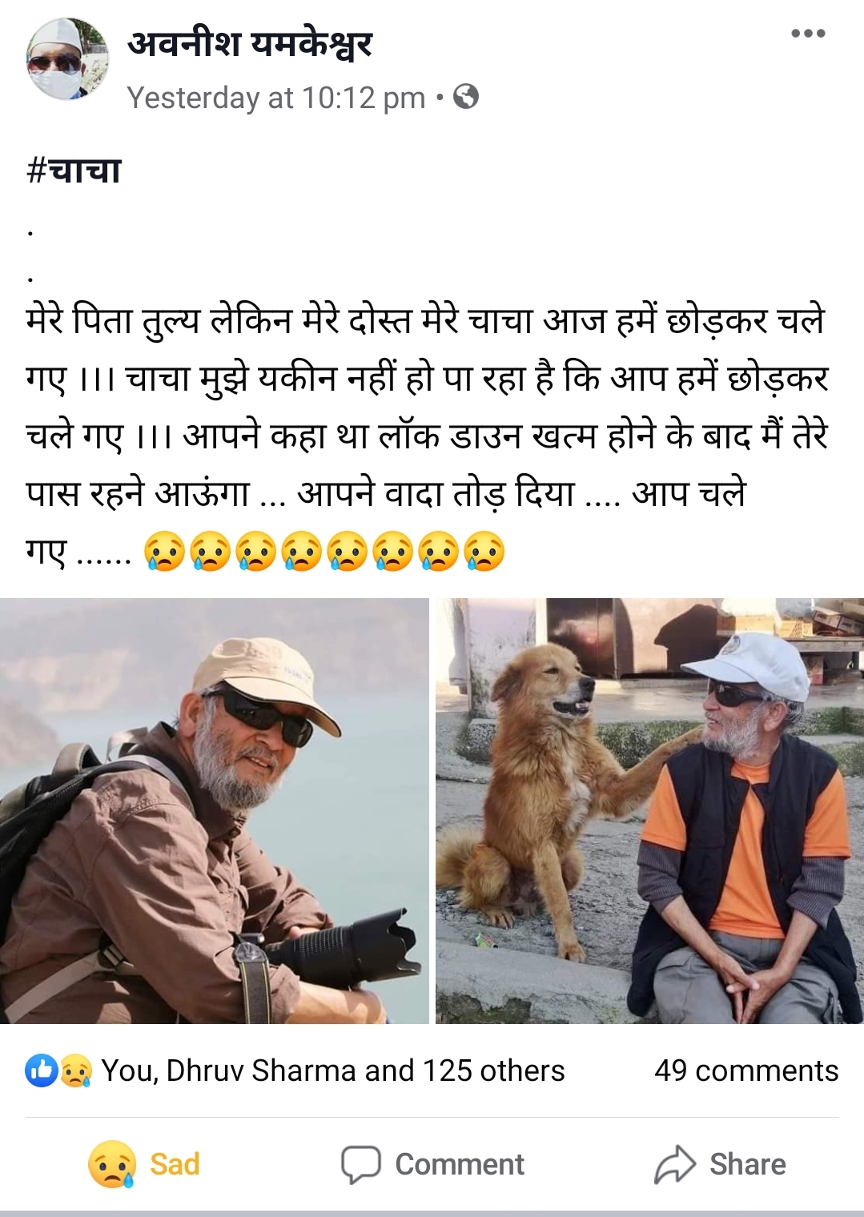Image resolution: width=864 pixels, height=1217 pixels.
Task: Open author name अवनीश यमकेश्वर profile
Action: (250, 43)
